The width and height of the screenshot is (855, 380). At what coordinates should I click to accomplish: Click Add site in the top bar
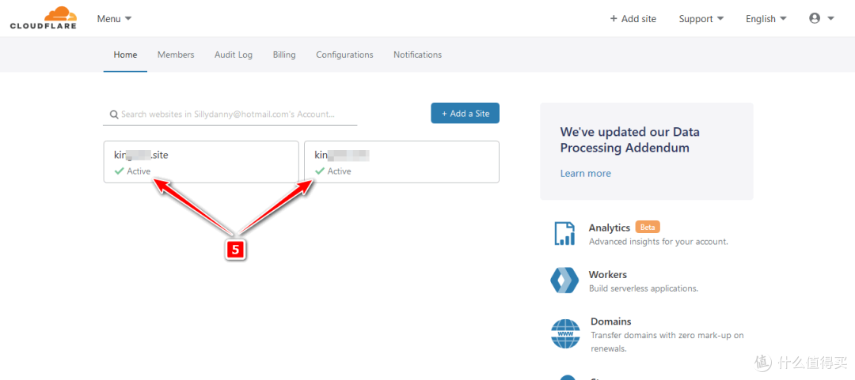(633, 19)
